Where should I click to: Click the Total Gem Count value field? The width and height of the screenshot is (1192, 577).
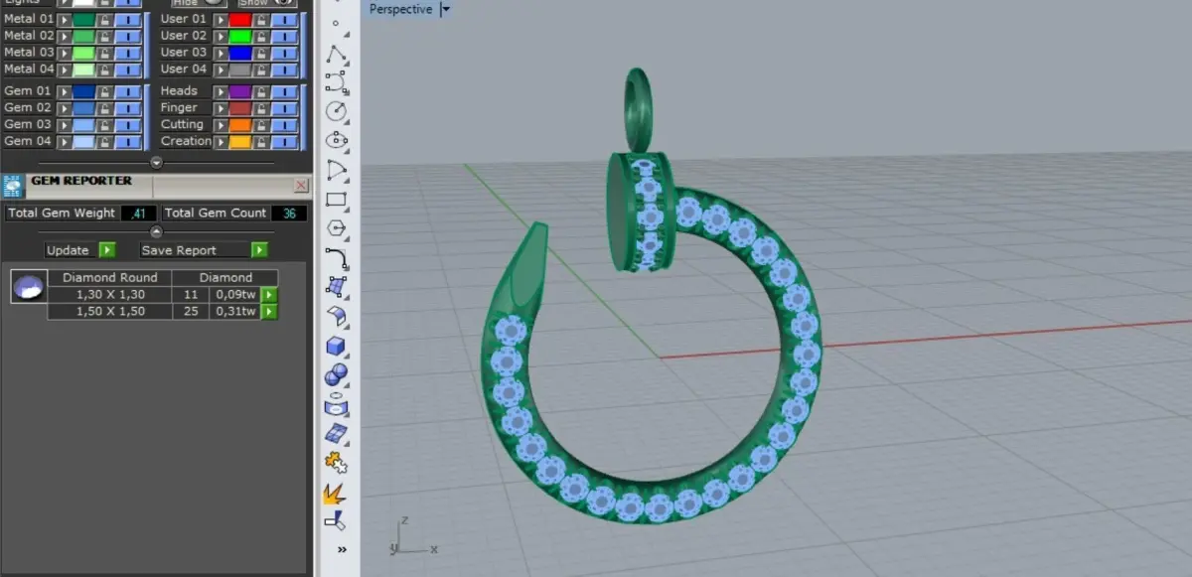coord(289,214)
